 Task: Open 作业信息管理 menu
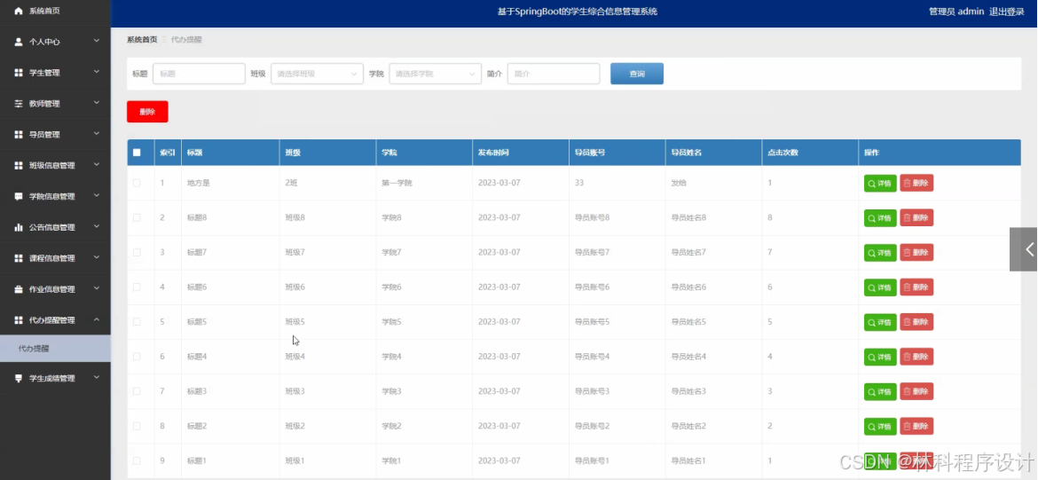pyautogui.click(x=55, y=289)
